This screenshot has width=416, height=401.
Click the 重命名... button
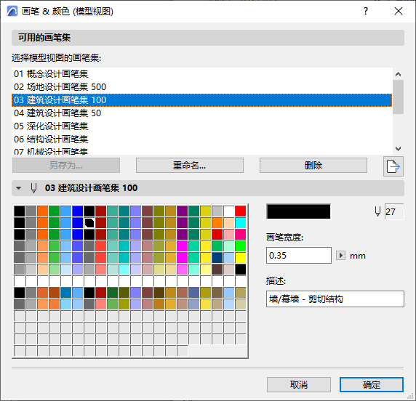coord(189,166)
